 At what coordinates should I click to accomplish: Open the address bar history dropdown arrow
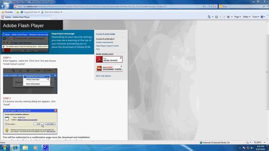point(203,7)
